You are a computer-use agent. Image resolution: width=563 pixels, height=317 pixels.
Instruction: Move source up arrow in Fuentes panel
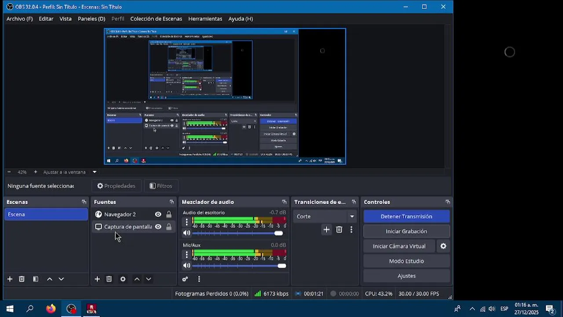[137, 279]
